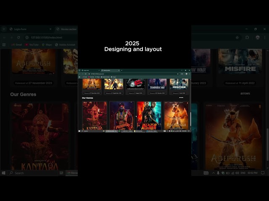Select the Kantara poster in center browser
Image resolution: width=269 pixels, height=201 pixels.
(95, 116)
